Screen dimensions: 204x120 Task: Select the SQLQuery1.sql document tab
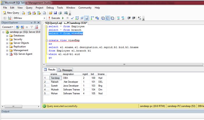click(x=66, y=23)
